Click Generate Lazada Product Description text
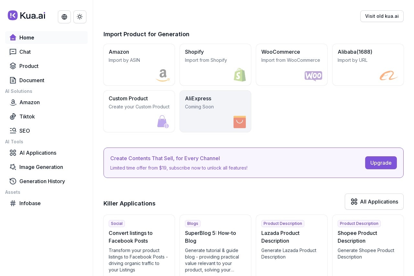 289,254
